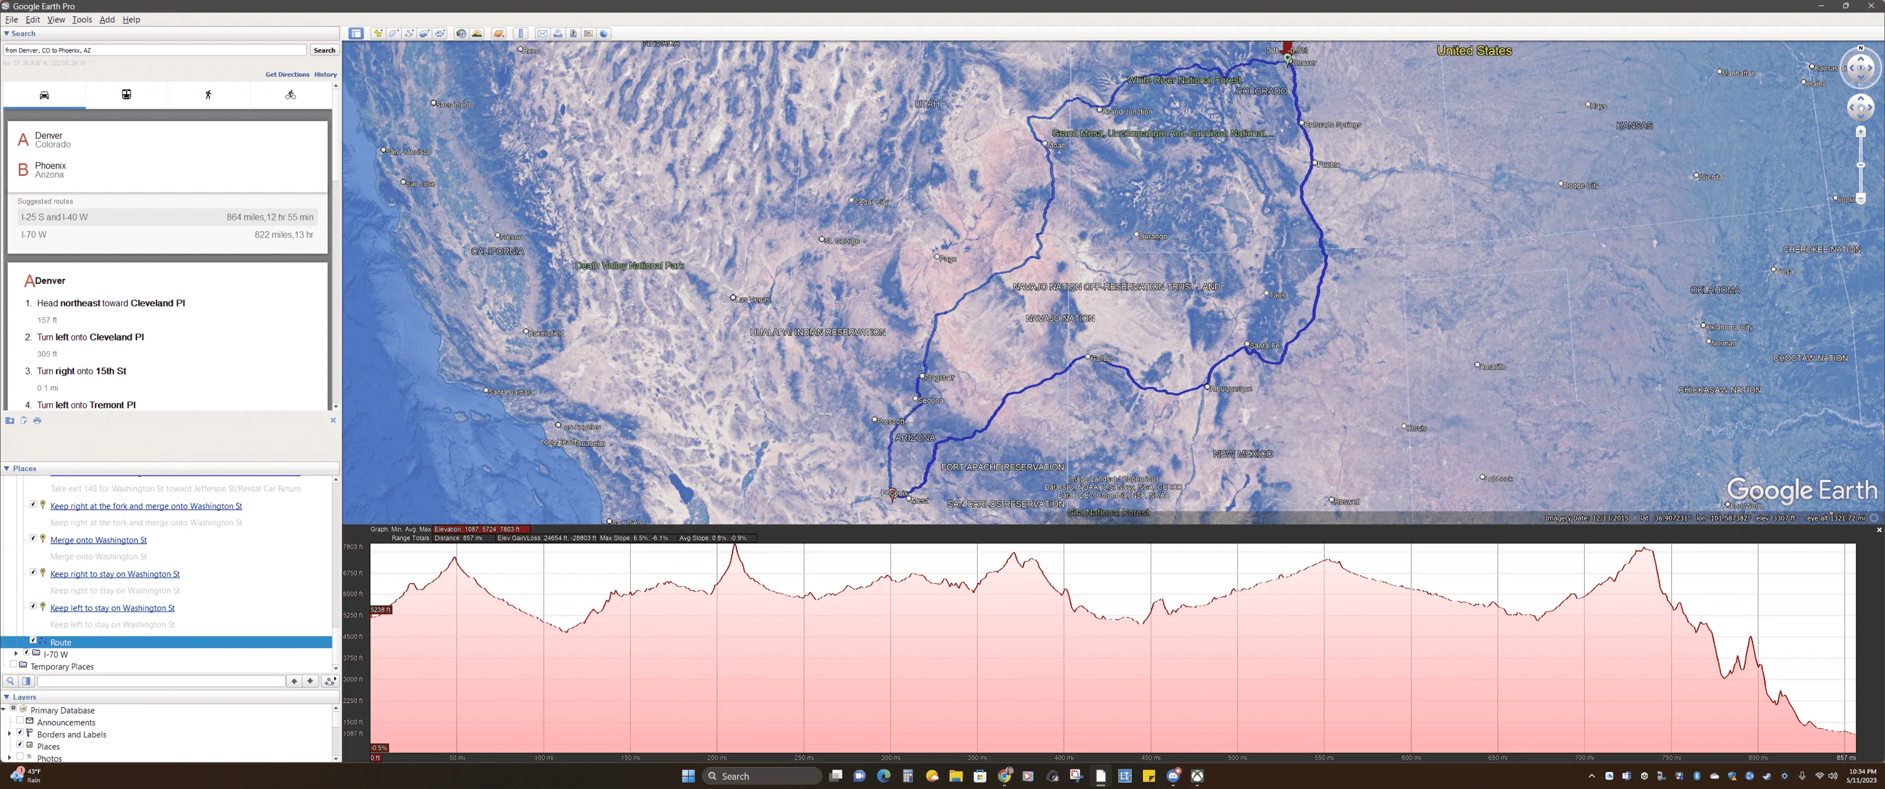The height and width of the screenshot is (789, 1885).
Task: Expand the Borders and Labels layer
Action: pyautogui.click(x=9, y=733)
